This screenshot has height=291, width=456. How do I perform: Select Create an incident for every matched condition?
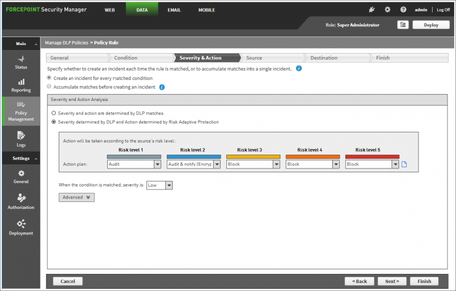point(49,78)
